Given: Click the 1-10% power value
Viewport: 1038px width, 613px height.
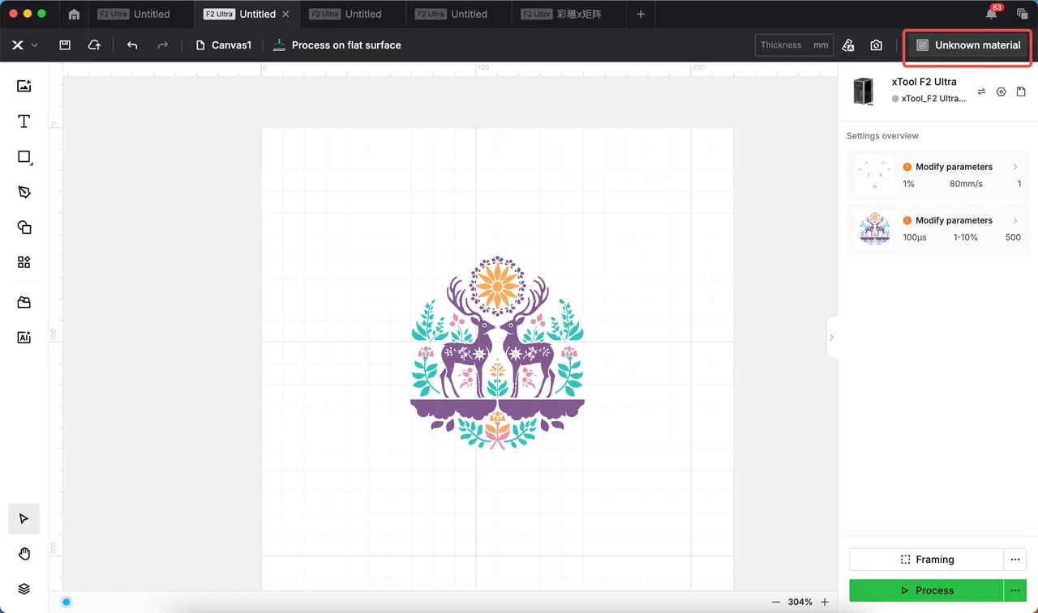Looking at the screenshot, I should [x=966, y=237].
